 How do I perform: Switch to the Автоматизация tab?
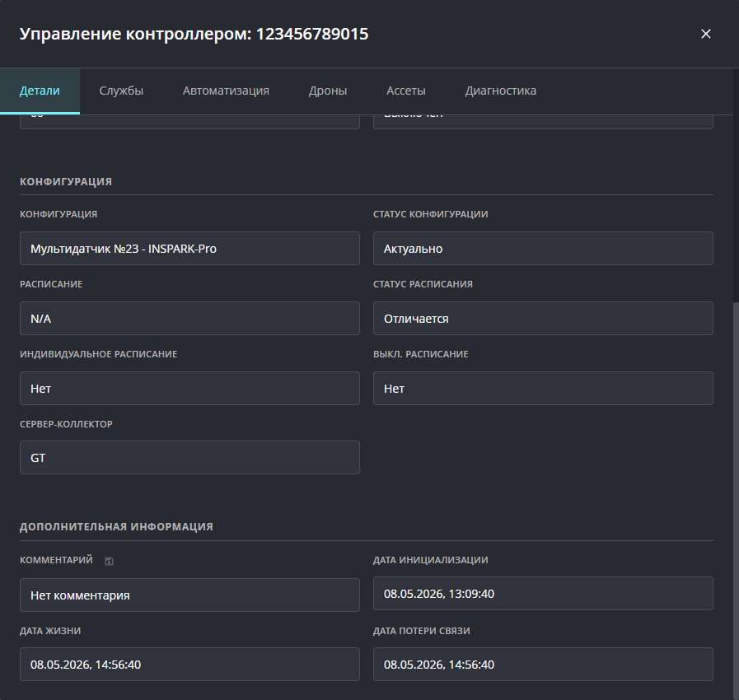tap(226, 91)
